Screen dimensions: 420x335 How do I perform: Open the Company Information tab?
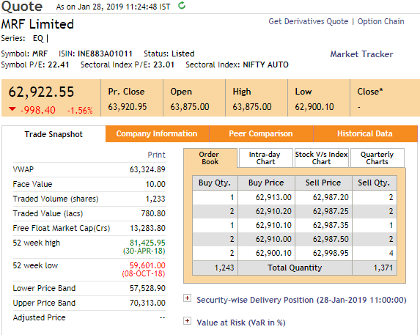pyautogui.click(x=157, y=133)
